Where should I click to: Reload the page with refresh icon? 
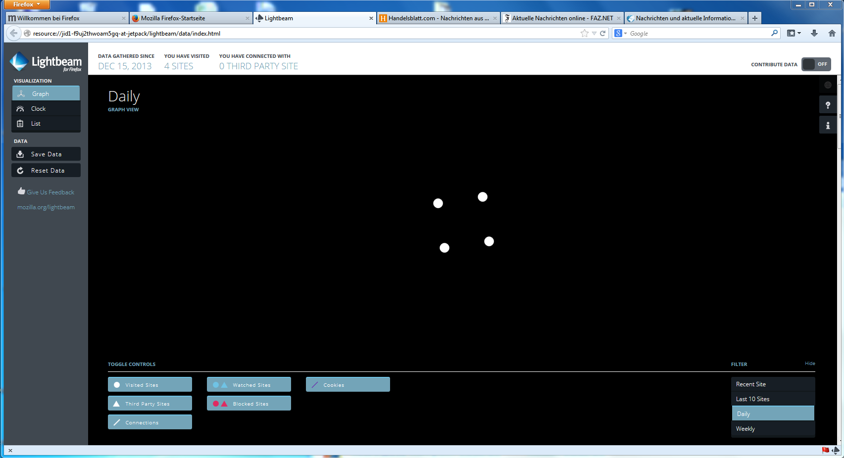click(603, 33)
